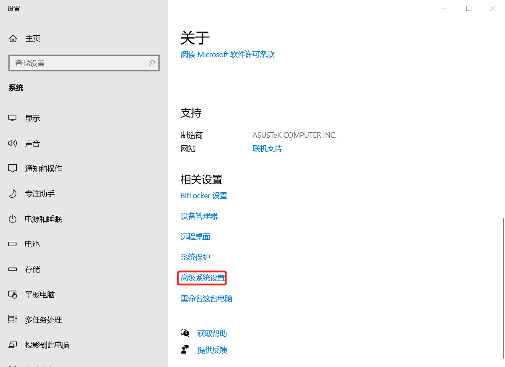
Task: Click the Multitasking icon
Action: coord(13,320)
